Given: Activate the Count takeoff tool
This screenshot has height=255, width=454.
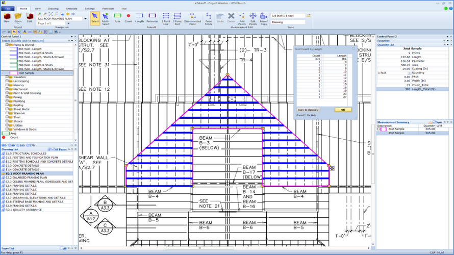Looking at the screenshot, I should coord(128,18).
